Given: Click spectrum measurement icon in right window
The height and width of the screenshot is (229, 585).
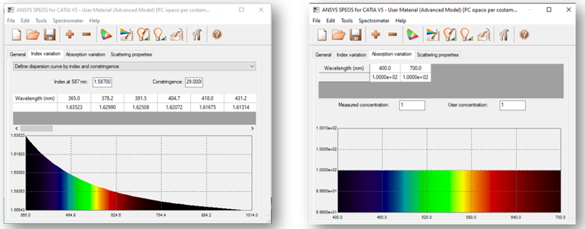Looking at the screenshot, I should 433,35.
